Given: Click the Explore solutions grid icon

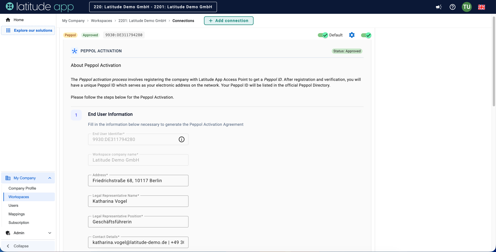Looking at the screenshot, I should (x=8, y=30).
